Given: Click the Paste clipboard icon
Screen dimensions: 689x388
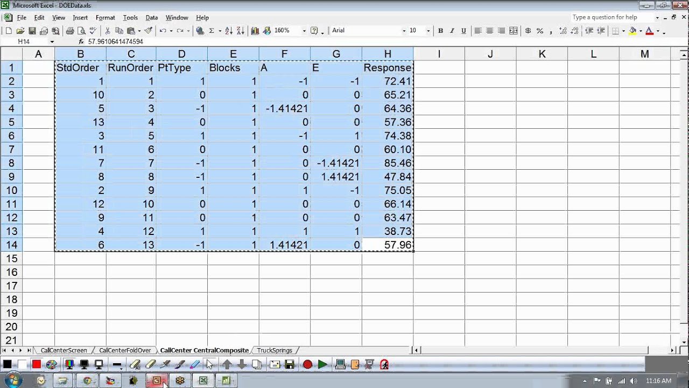Looking at the screenshot, I should tap(131, 31).
